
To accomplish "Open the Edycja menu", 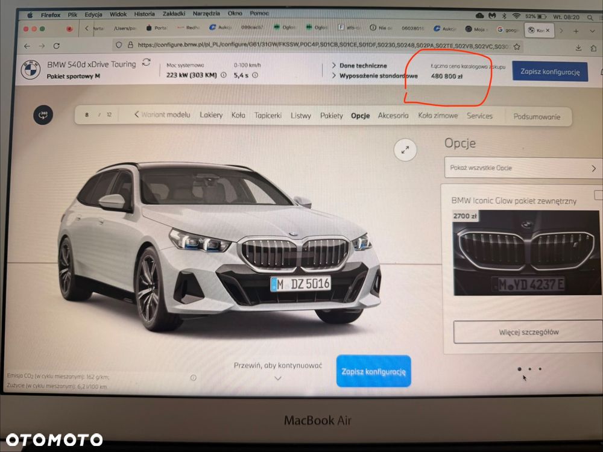I will point(93,14).
